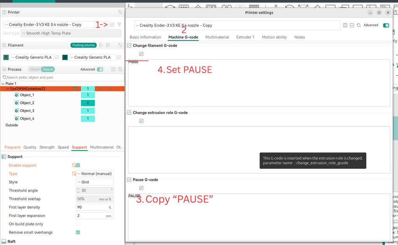Check the On build plate only checkbox

pyautogui.click(x=78, y=224)
